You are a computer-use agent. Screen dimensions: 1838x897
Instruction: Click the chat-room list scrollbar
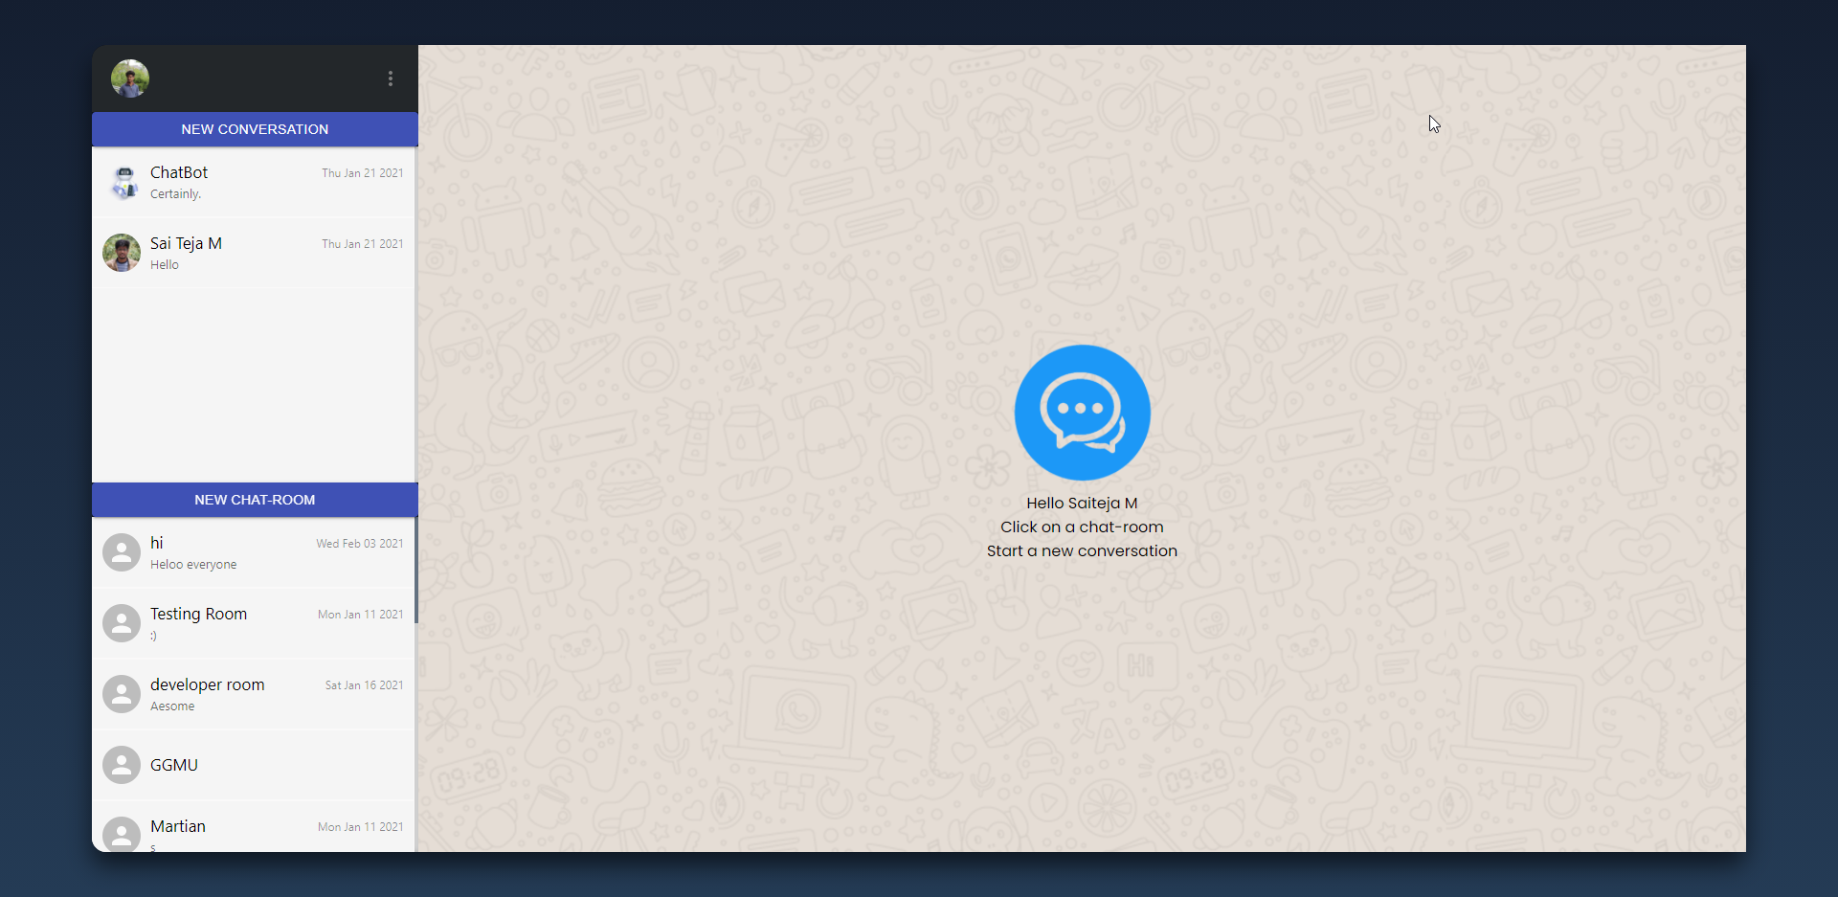click(416, 571)
